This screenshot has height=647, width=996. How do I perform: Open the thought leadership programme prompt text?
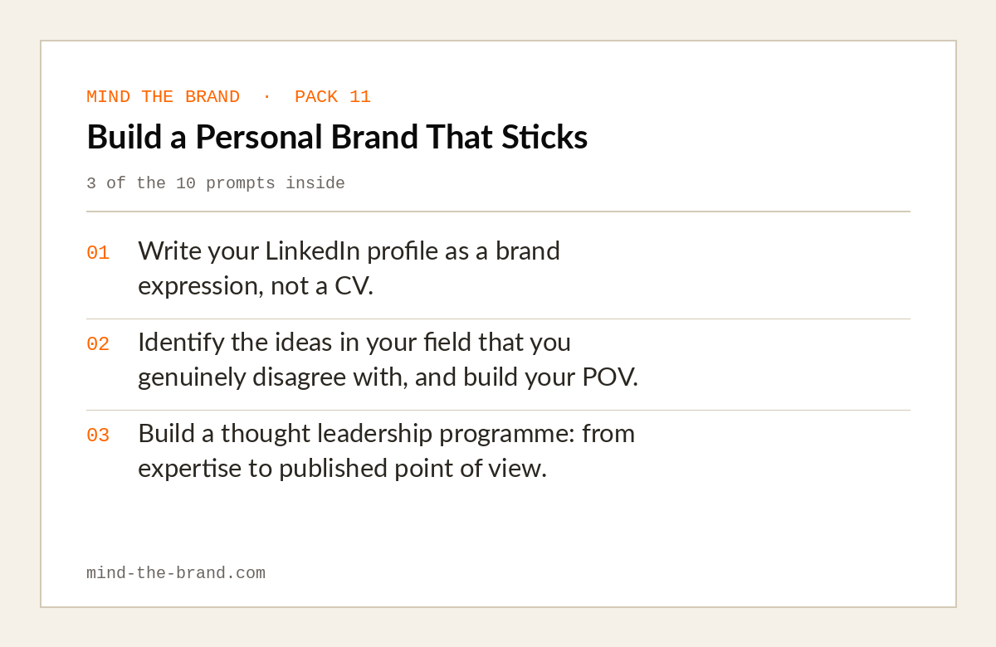[x=386, y=450]
